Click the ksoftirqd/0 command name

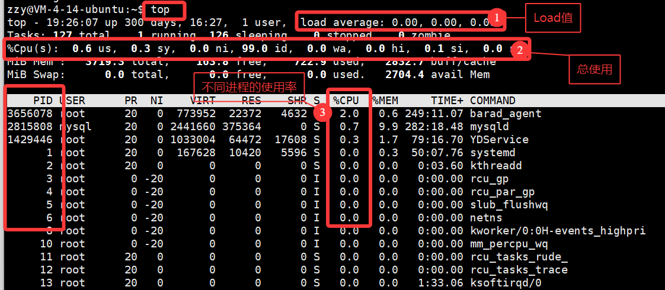coord(506,283)
